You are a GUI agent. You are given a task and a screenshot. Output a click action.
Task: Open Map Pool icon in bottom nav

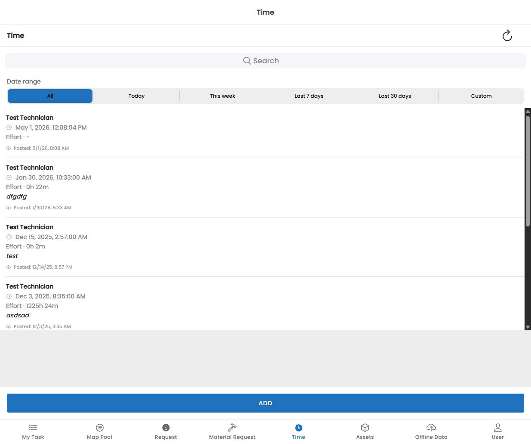[x=100, y=428]
